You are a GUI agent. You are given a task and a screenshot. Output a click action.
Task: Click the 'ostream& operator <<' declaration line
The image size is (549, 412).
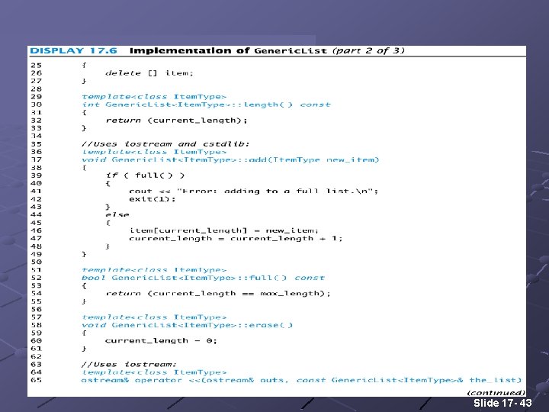point(301,380)
